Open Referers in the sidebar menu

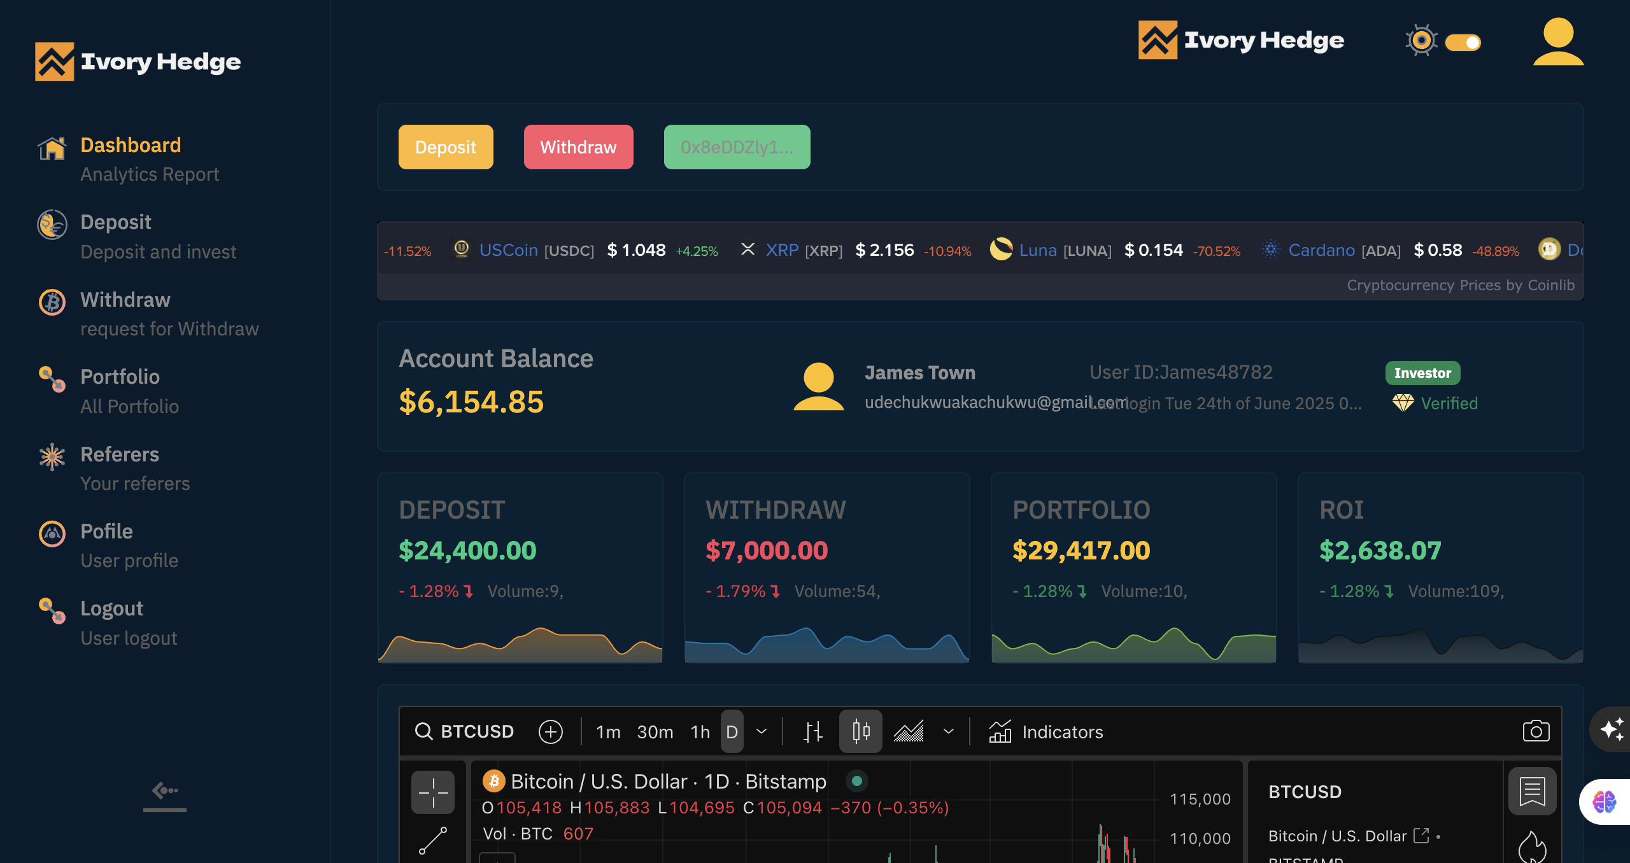click(120, 454)
